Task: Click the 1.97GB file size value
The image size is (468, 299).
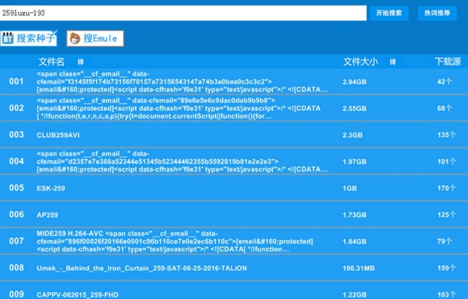Action: (355, 162)
